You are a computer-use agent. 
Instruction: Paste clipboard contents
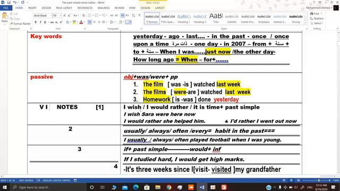point(4,18)
